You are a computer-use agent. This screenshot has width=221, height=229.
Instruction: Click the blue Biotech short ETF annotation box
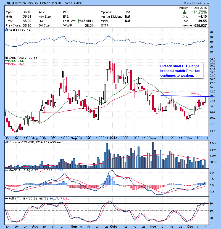point(181,71)
